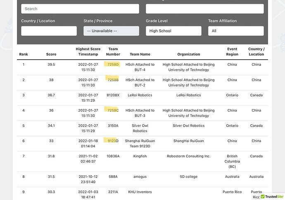
Task: Click team name Shanghai RuiGuan Team 9123D
Action: pyautogui.click(x=140, y=143)
